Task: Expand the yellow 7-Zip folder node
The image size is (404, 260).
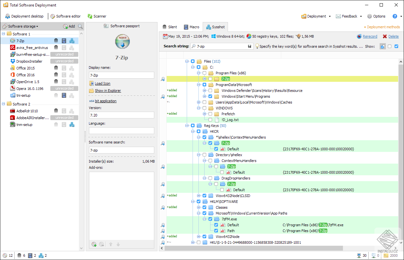Action: click(x=205, y=79)
